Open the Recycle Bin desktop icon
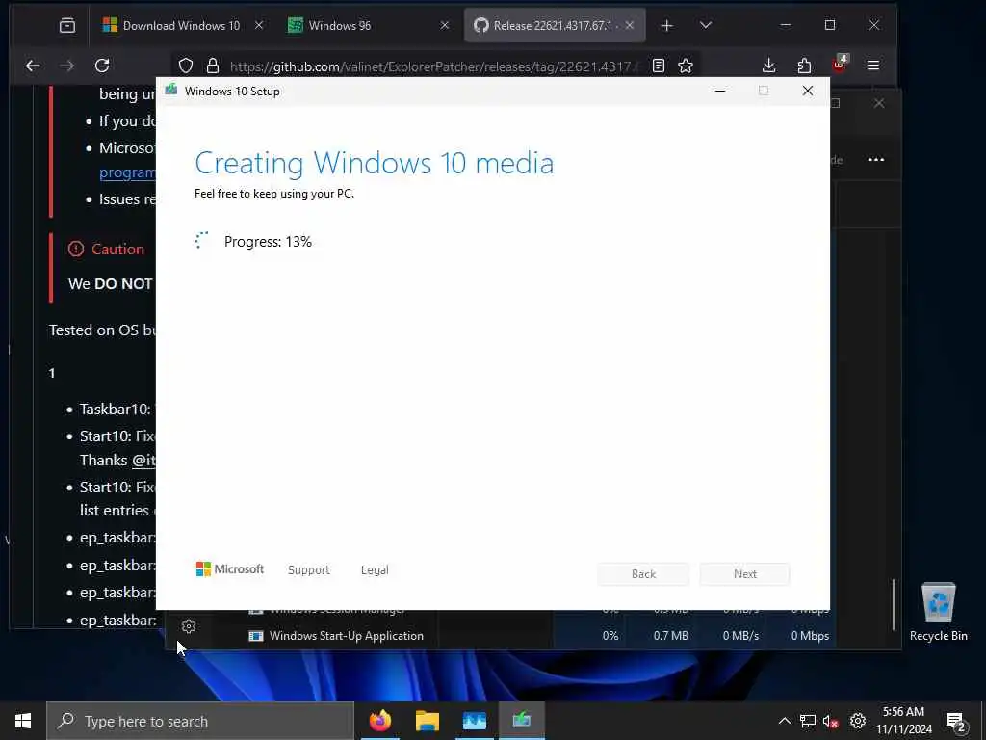 [938, 612]
